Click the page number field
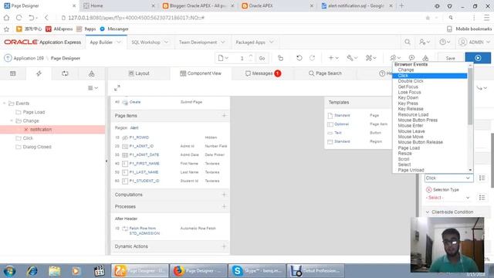 242,59
